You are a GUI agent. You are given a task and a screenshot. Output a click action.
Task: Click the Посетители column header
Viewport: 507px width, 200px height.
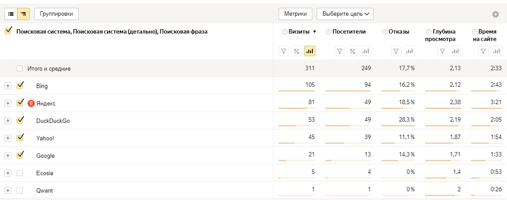click(x=349, y=31)
